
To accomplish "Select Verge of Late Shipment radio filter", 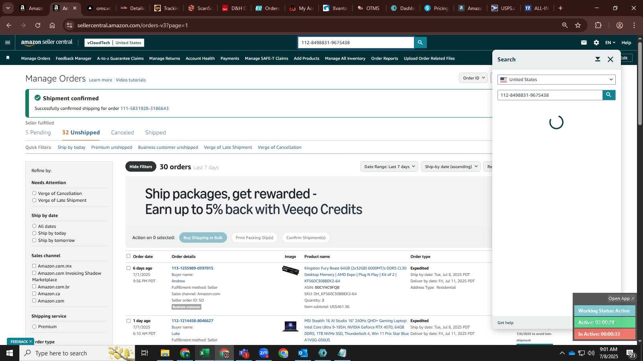I will [x=34, y=200].
